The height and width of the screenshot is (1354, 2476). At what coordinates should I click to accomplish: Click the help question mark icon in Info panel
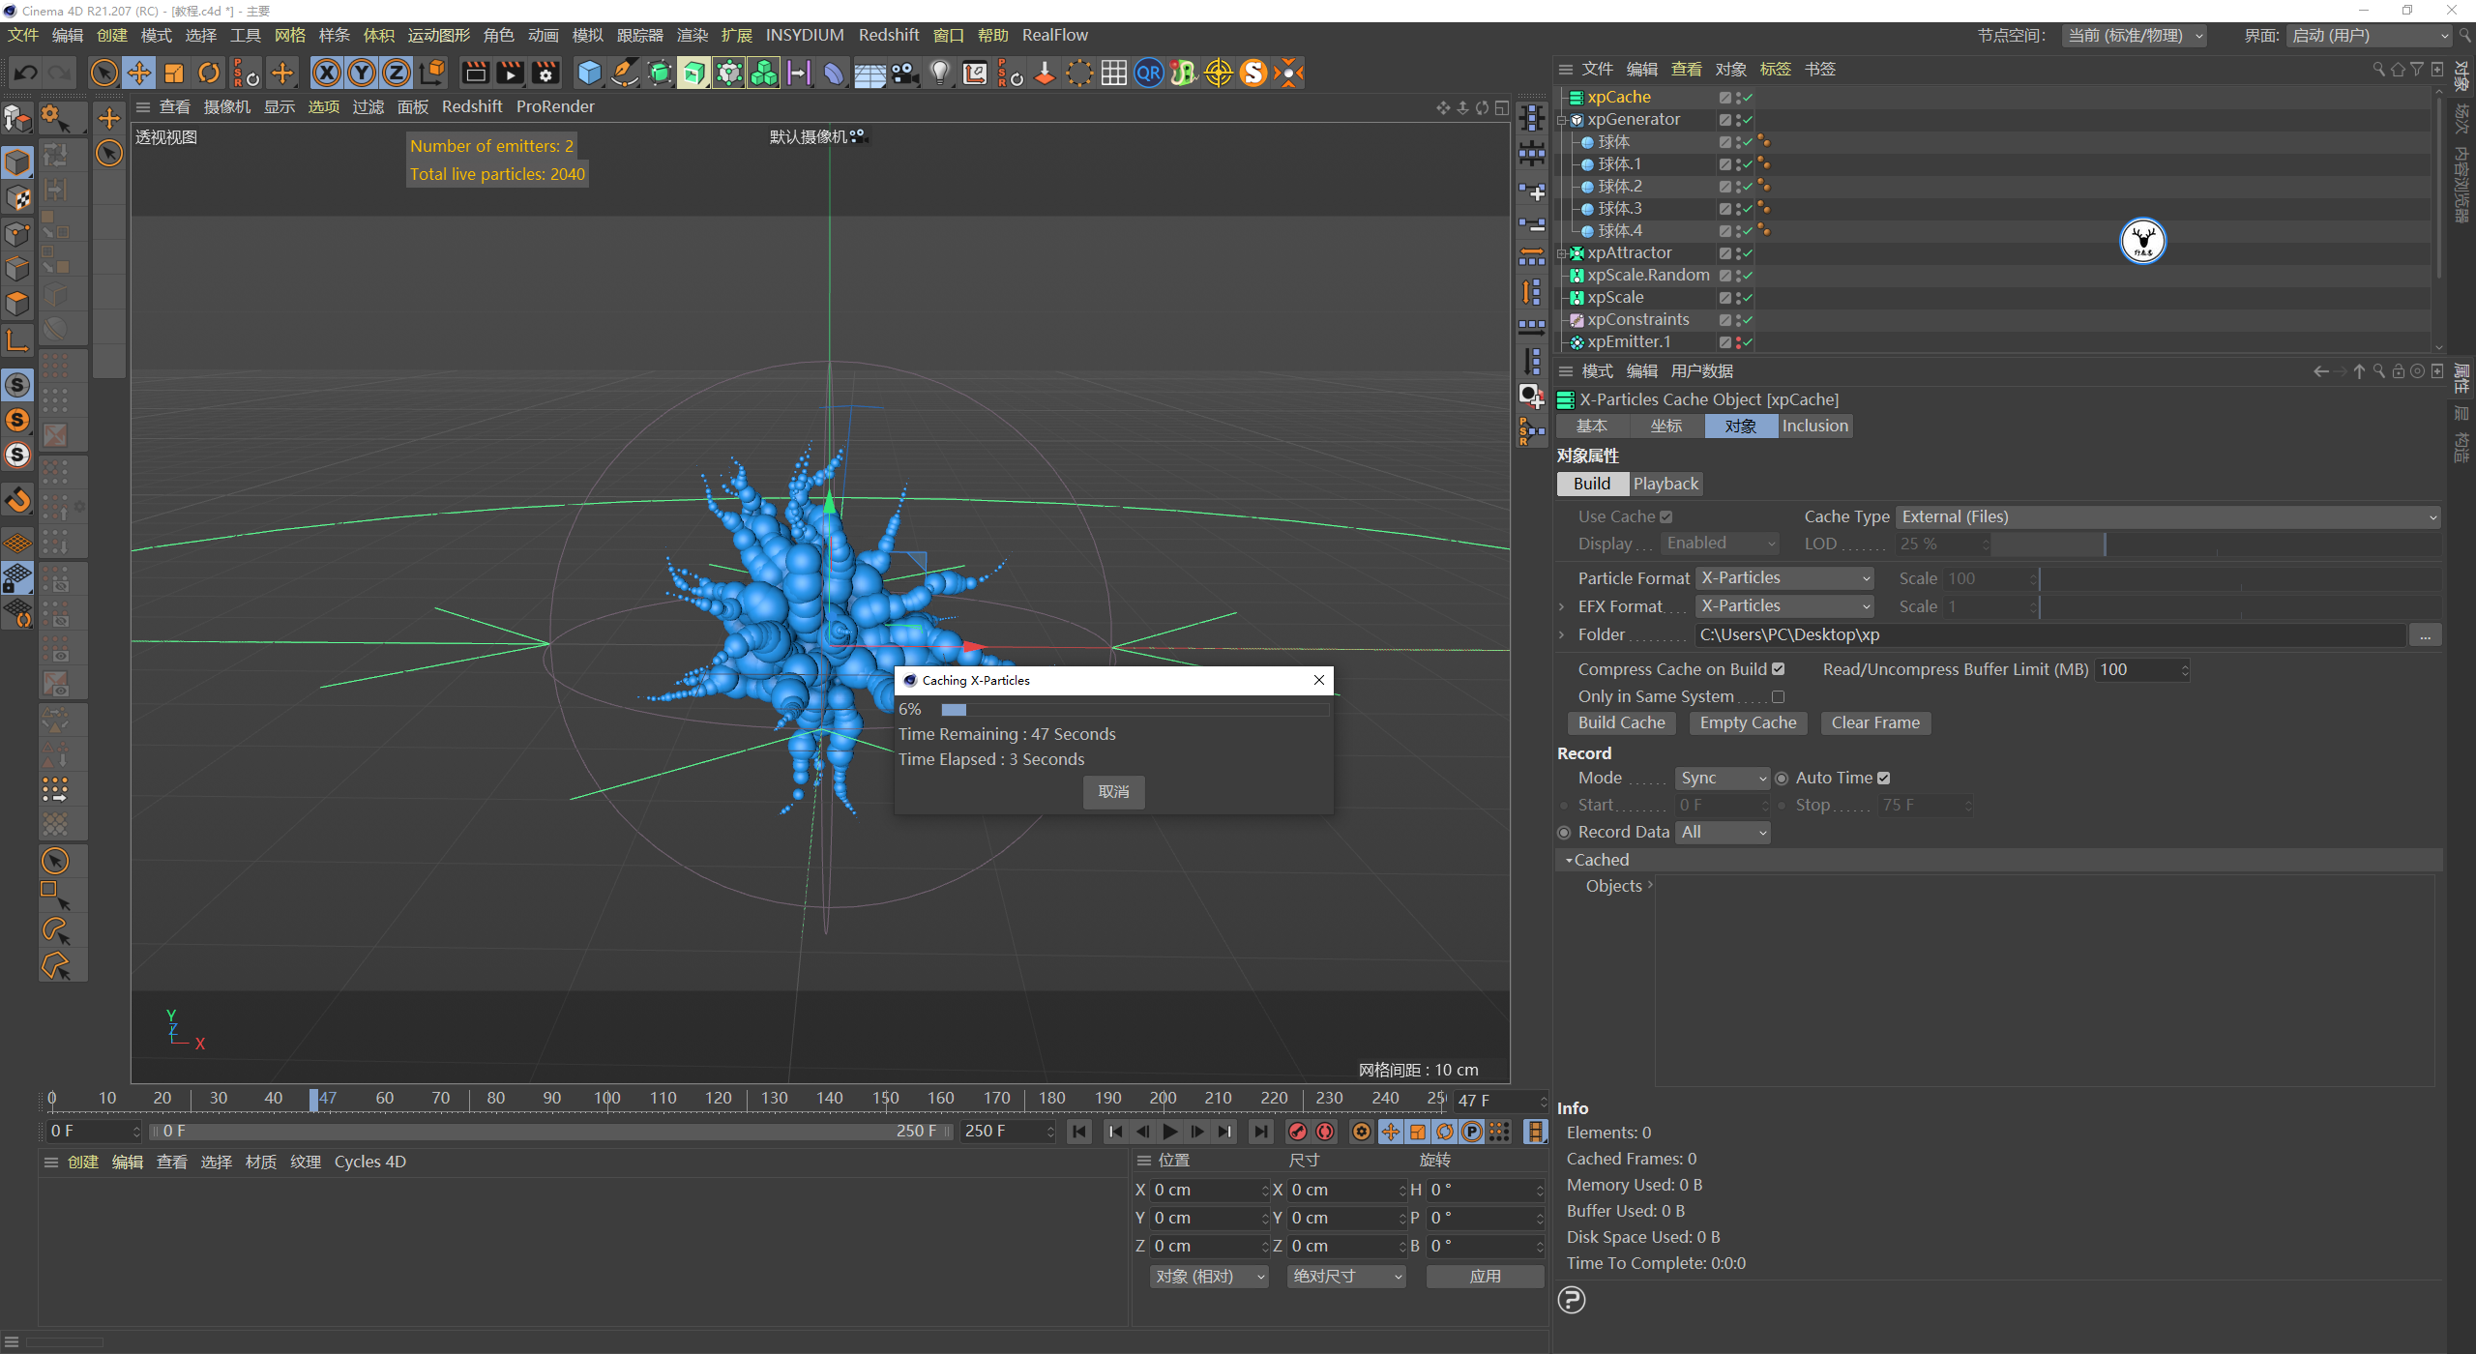click(1572, 1300)
